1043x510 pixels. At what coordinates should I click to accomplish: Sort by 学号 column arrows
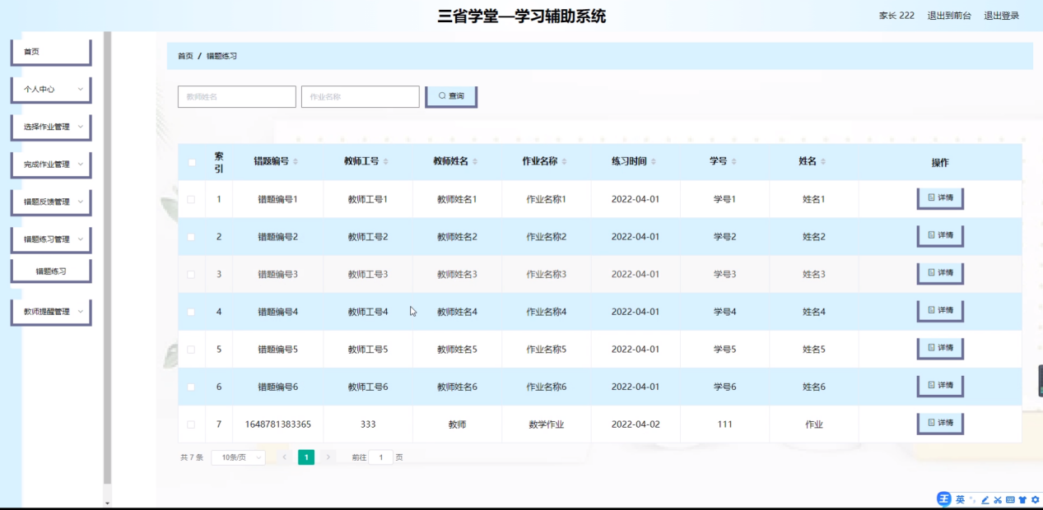(x=733, y=162)
